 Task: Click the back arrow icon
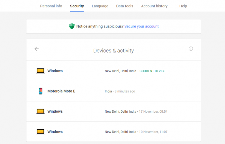click(x=37, y=49)
